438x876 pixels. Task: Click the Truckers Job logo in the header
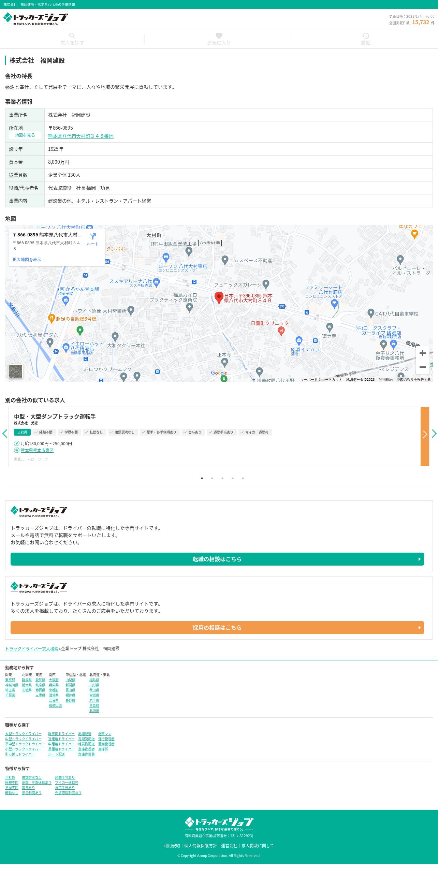pos(35,19)
